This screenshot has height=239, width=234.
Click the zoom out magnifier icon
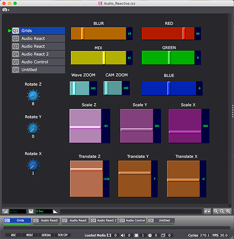[215, 211]
